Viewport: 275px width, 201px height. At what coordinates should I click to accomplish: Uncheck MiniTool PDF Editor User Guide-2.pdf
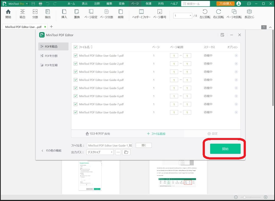[x=76, y=64]
